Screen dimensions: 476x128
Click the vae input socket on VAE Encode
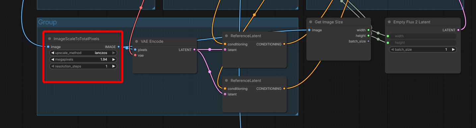click(x=135, y=55)
